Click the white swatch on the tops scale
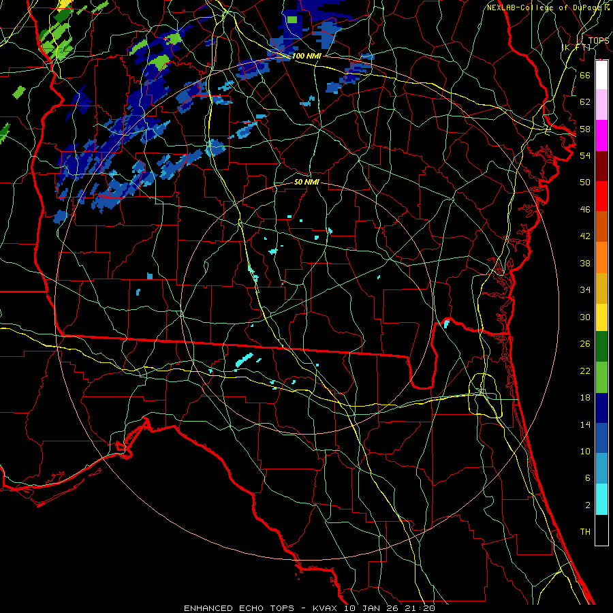This screenshot has width=613, height=613. (x=601, y=75)
